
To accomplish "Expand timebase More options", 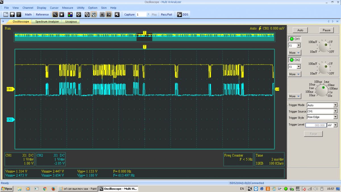I will point(294,96).
